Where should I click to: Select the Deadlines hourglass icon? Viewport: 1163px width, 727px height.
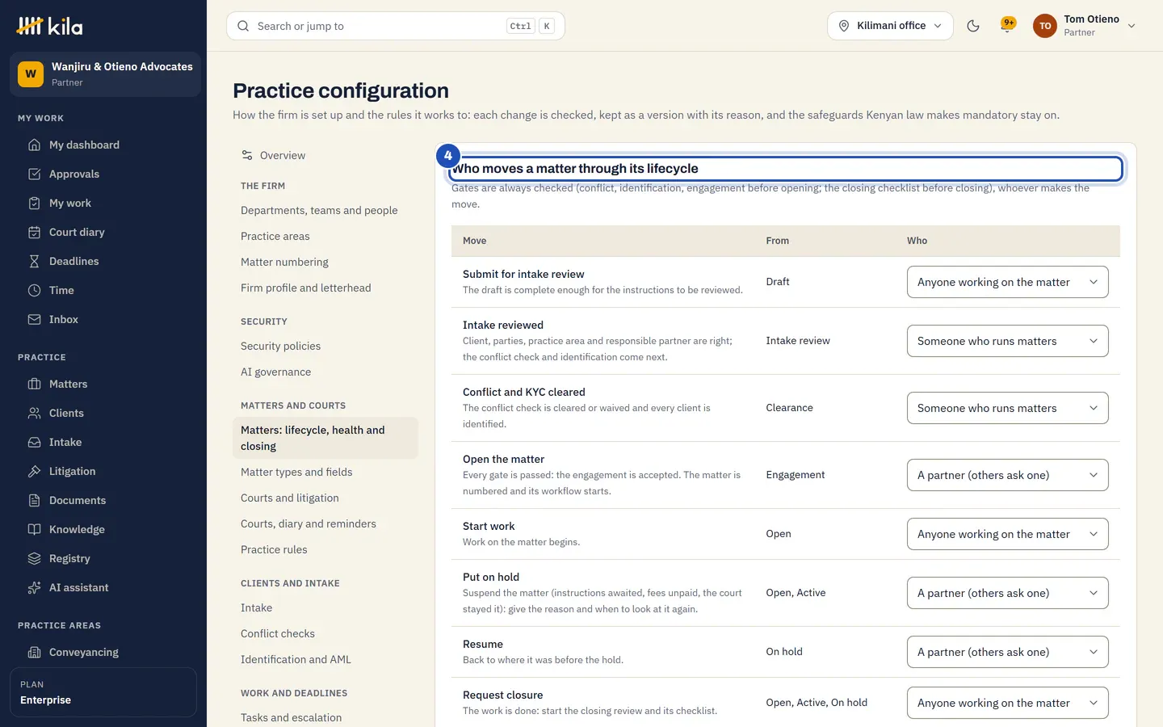tap(34, 261)
